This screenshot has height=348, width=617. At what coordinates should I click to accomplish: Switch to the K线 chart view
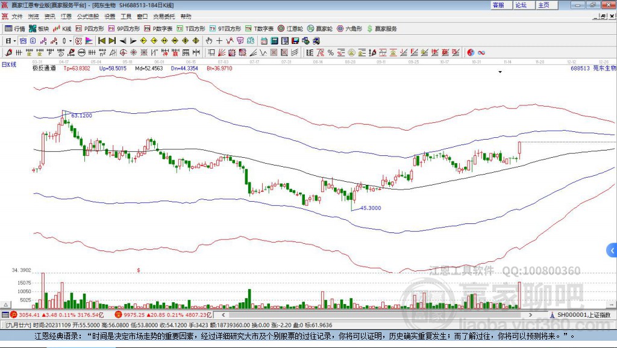(x=62, y=29)
